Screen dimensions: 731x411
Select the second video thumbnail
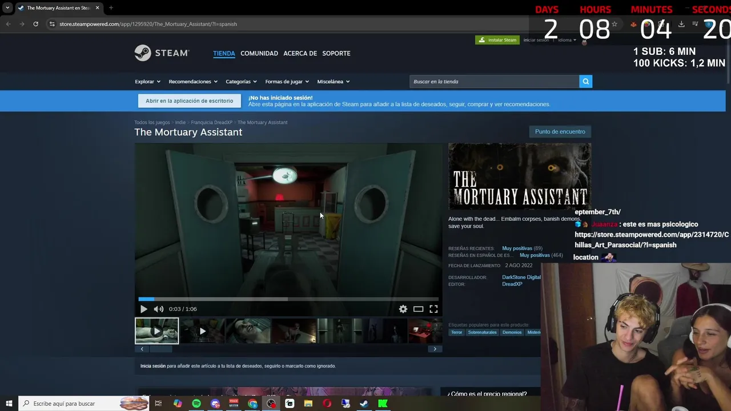tap(202, 331)
